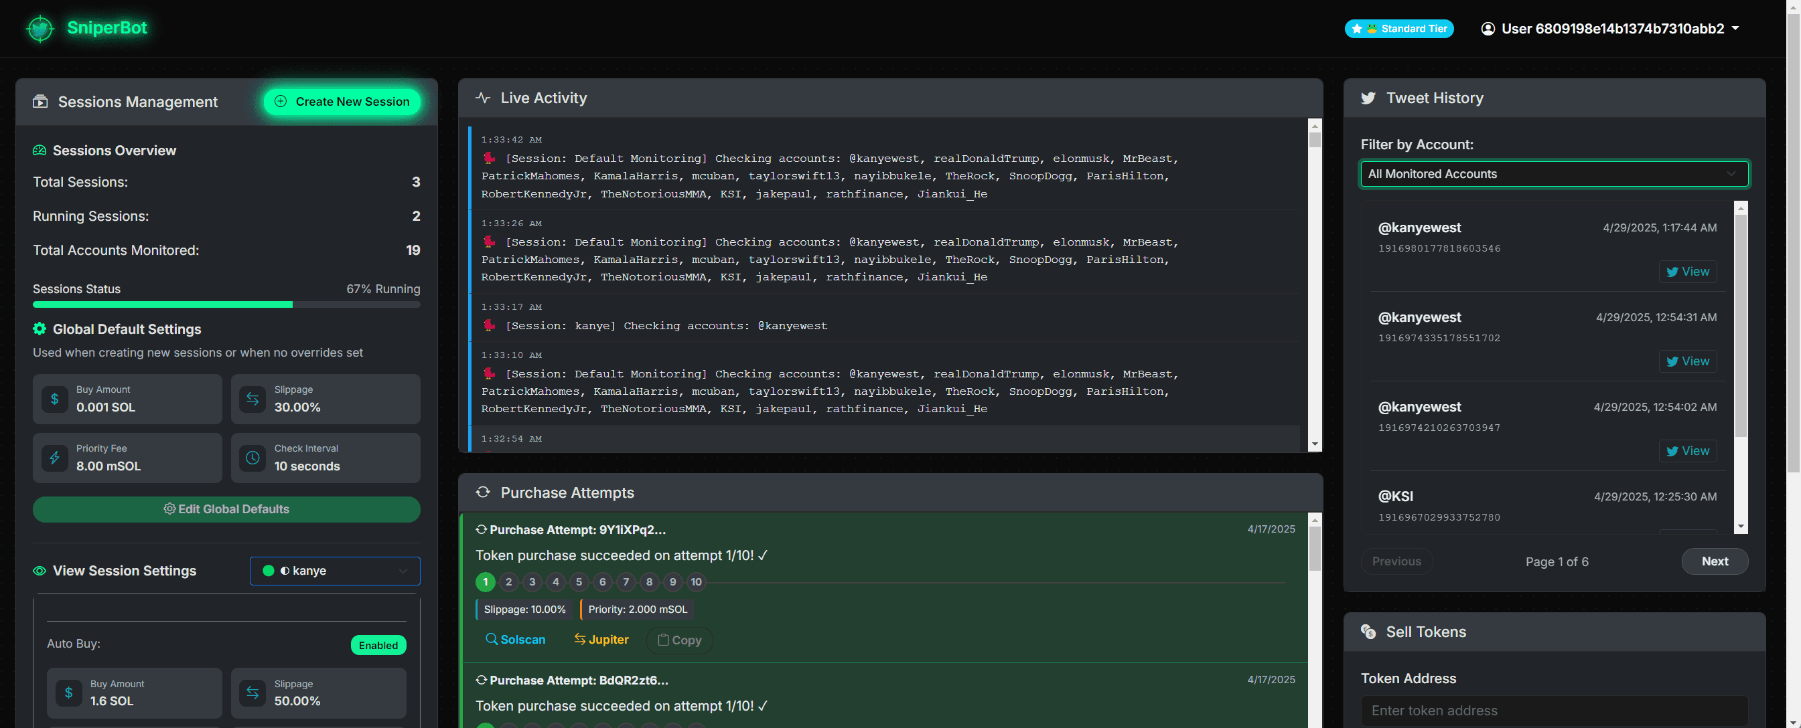Click the dollar icon in global Buy Amount

54,399
